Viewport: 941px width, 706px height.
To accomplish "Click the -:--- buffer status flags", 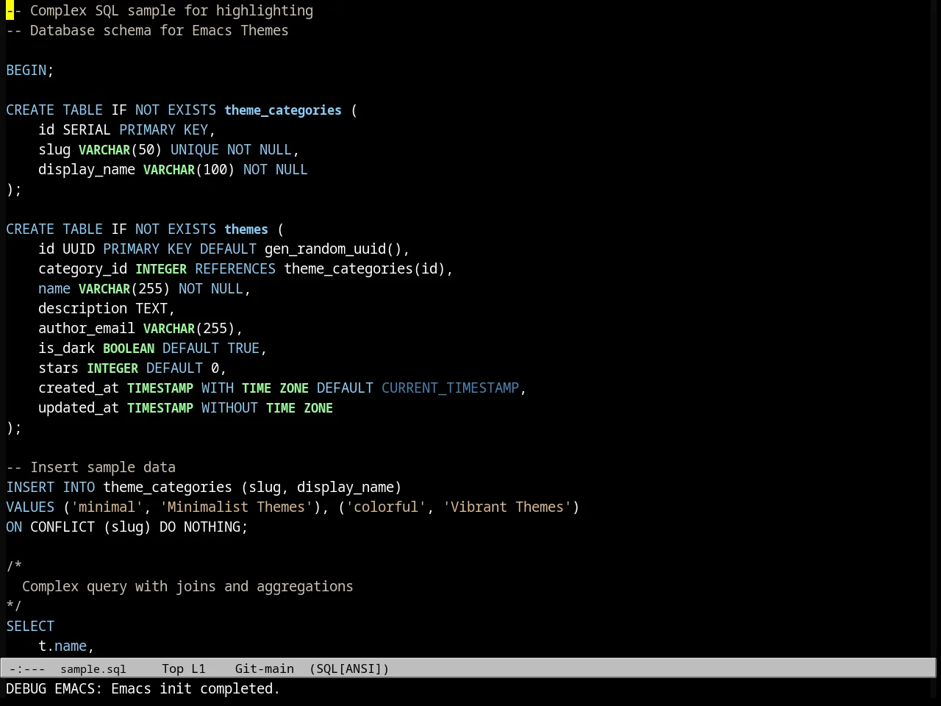I will click(27, 668).
